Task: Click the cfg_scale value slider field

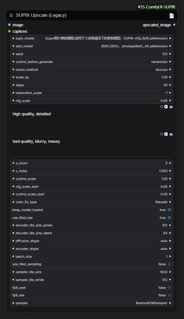Action: pos(92,101)
